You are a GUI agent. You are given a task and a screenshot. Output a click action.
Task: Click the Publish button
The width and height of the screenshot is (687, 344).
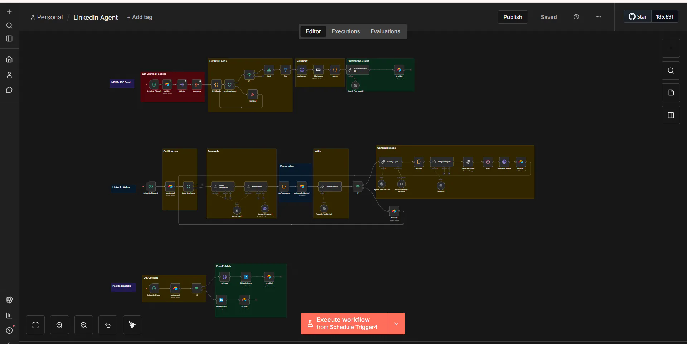[513, 17]
